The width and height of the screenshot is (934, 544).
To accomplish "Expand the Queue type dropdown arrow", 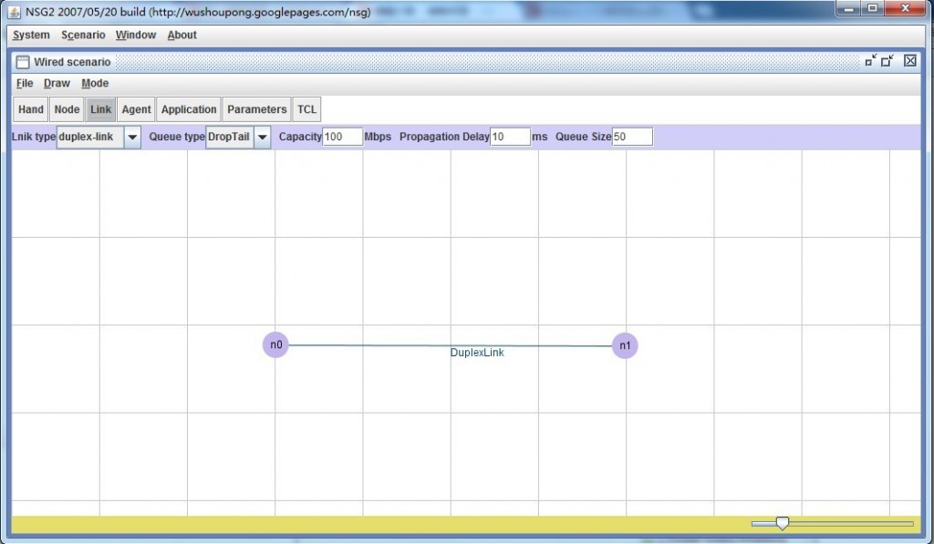I will point(262,137).
